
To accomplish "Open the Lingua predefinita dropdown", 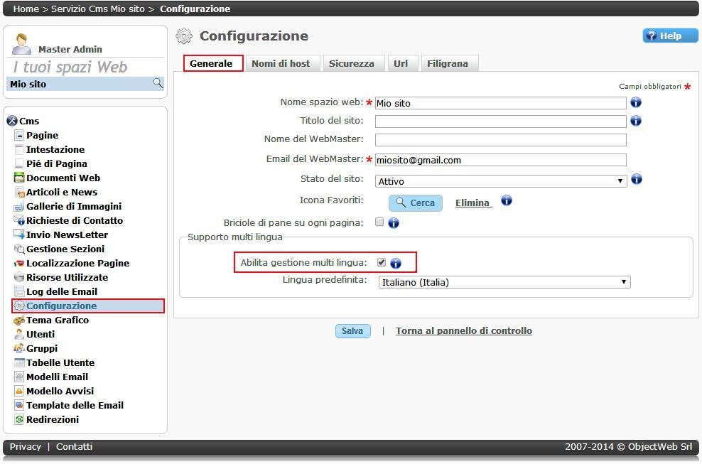I will click(x=504, y=282).
